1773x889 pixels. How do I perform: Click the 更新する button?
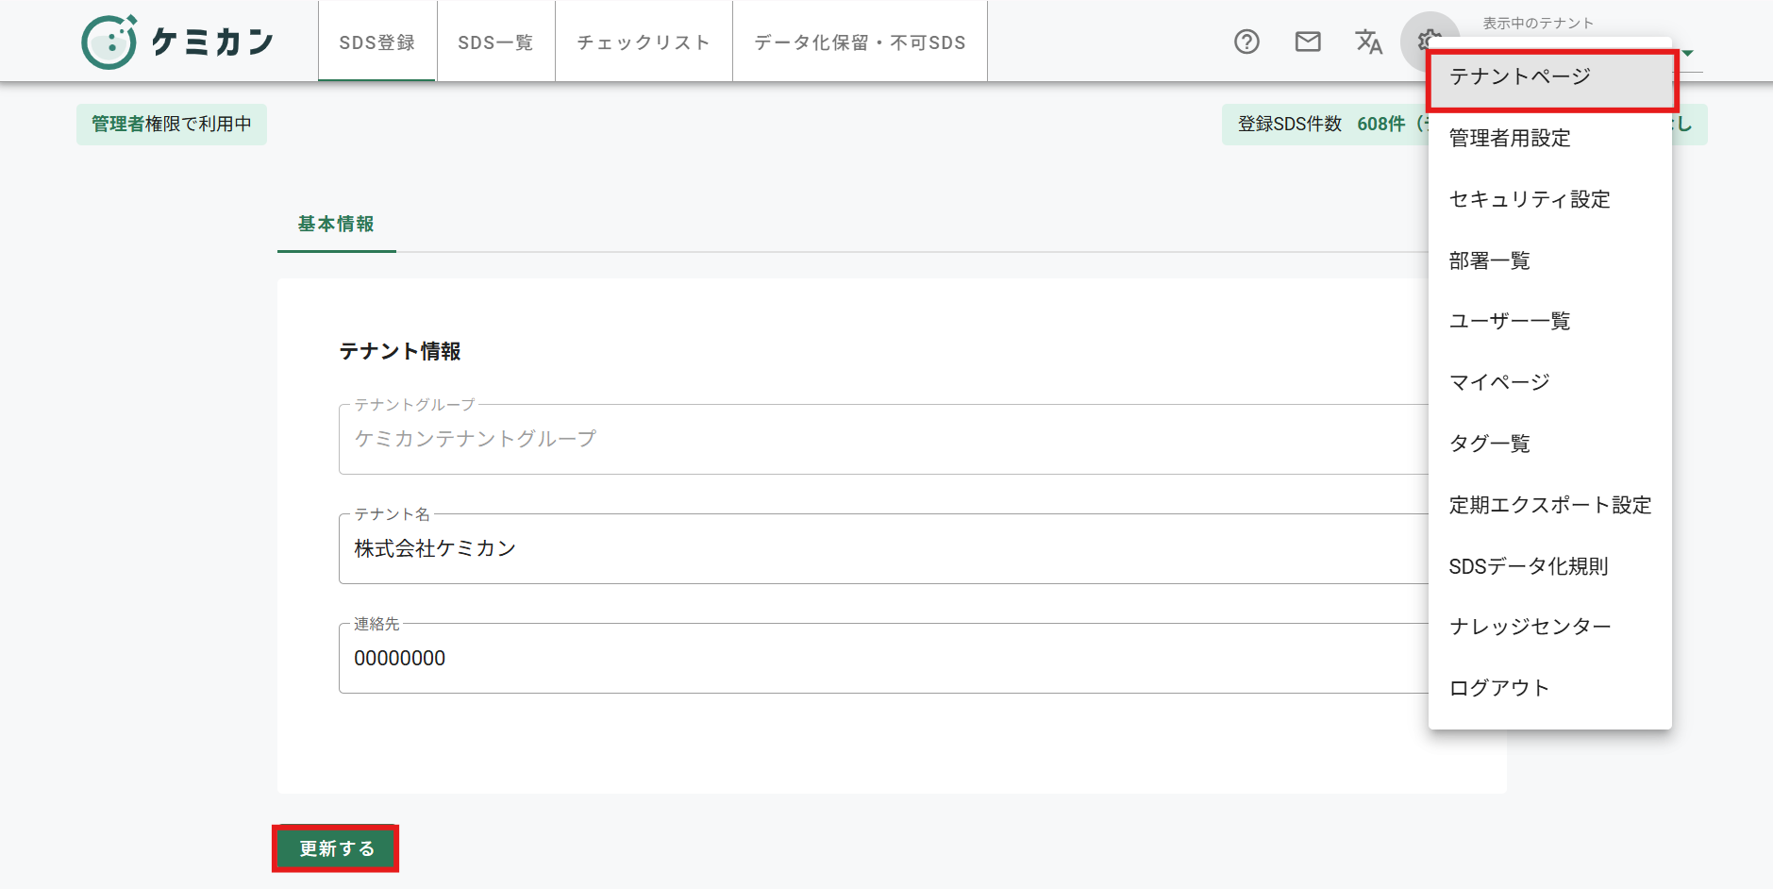tap(336, 848)
